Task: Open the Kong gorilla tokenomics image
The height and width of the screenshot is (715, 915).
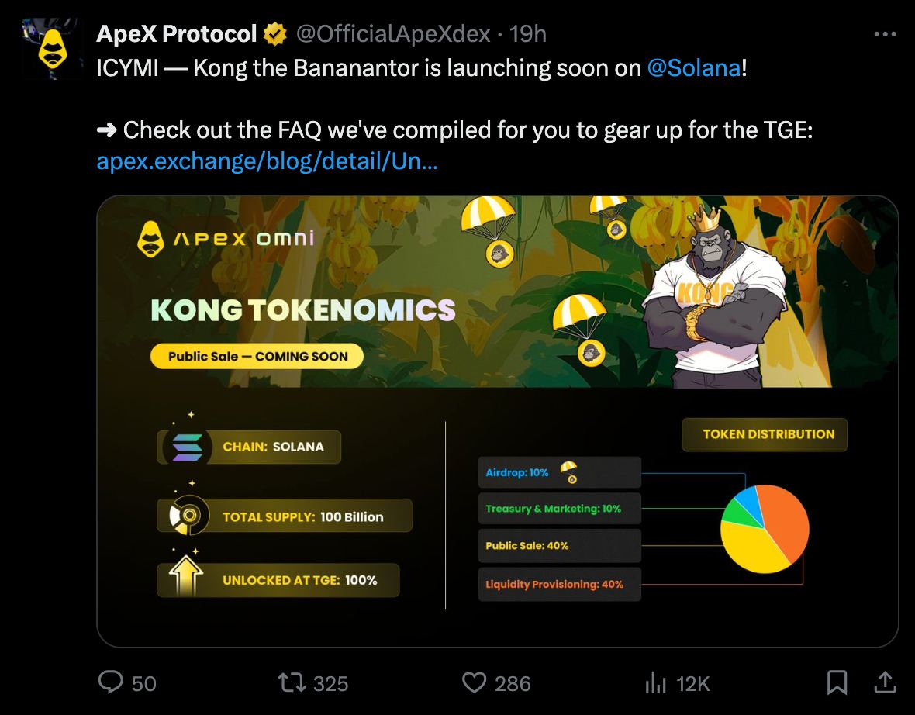Action: [x=497, y=421]
